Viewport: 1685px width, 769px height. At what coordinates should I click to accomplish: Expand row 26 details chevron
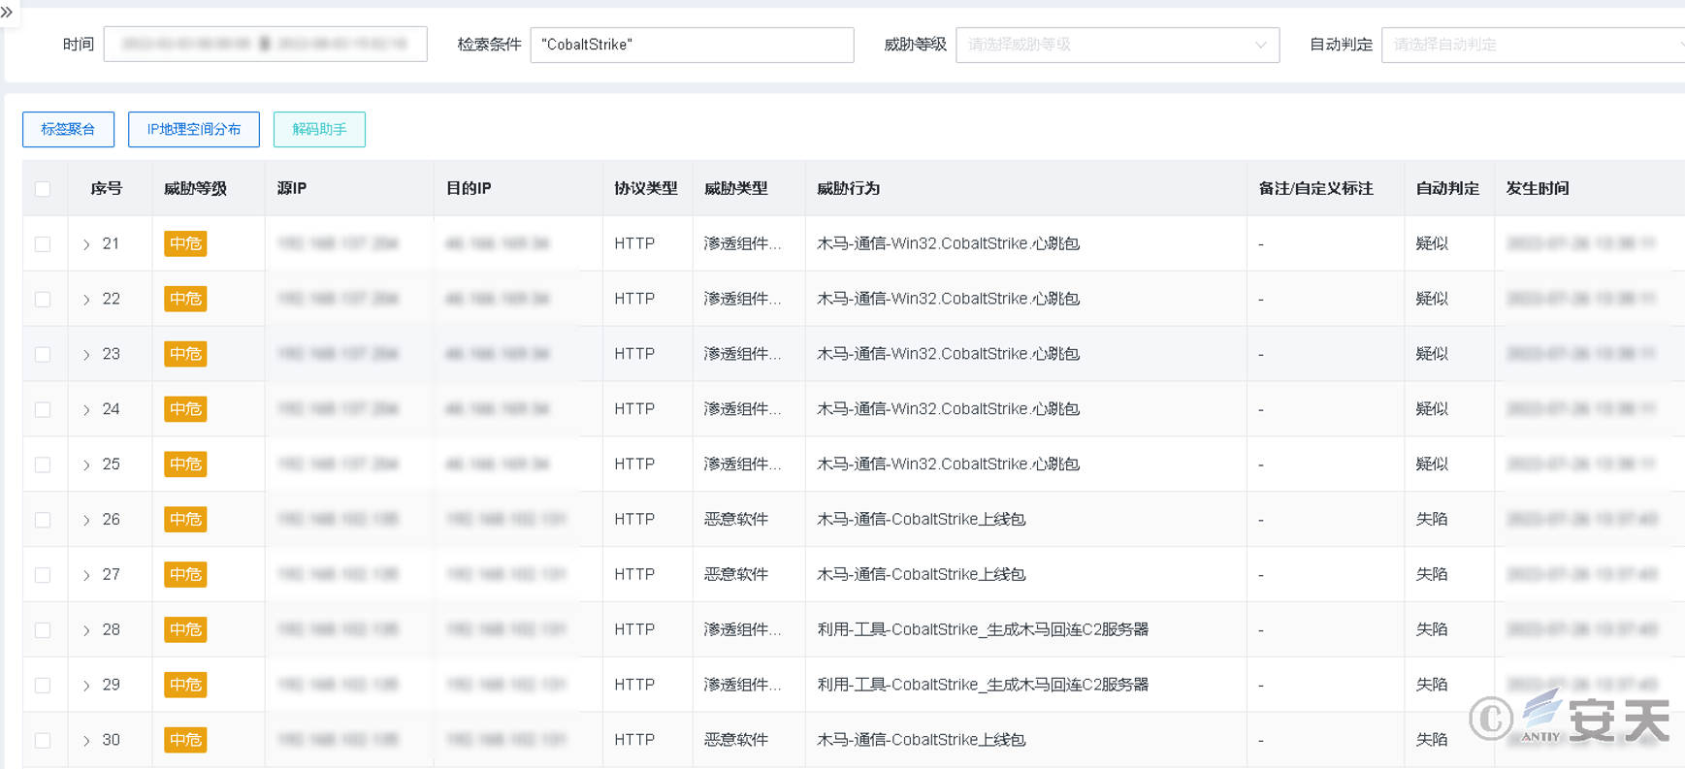click(86, 521)
